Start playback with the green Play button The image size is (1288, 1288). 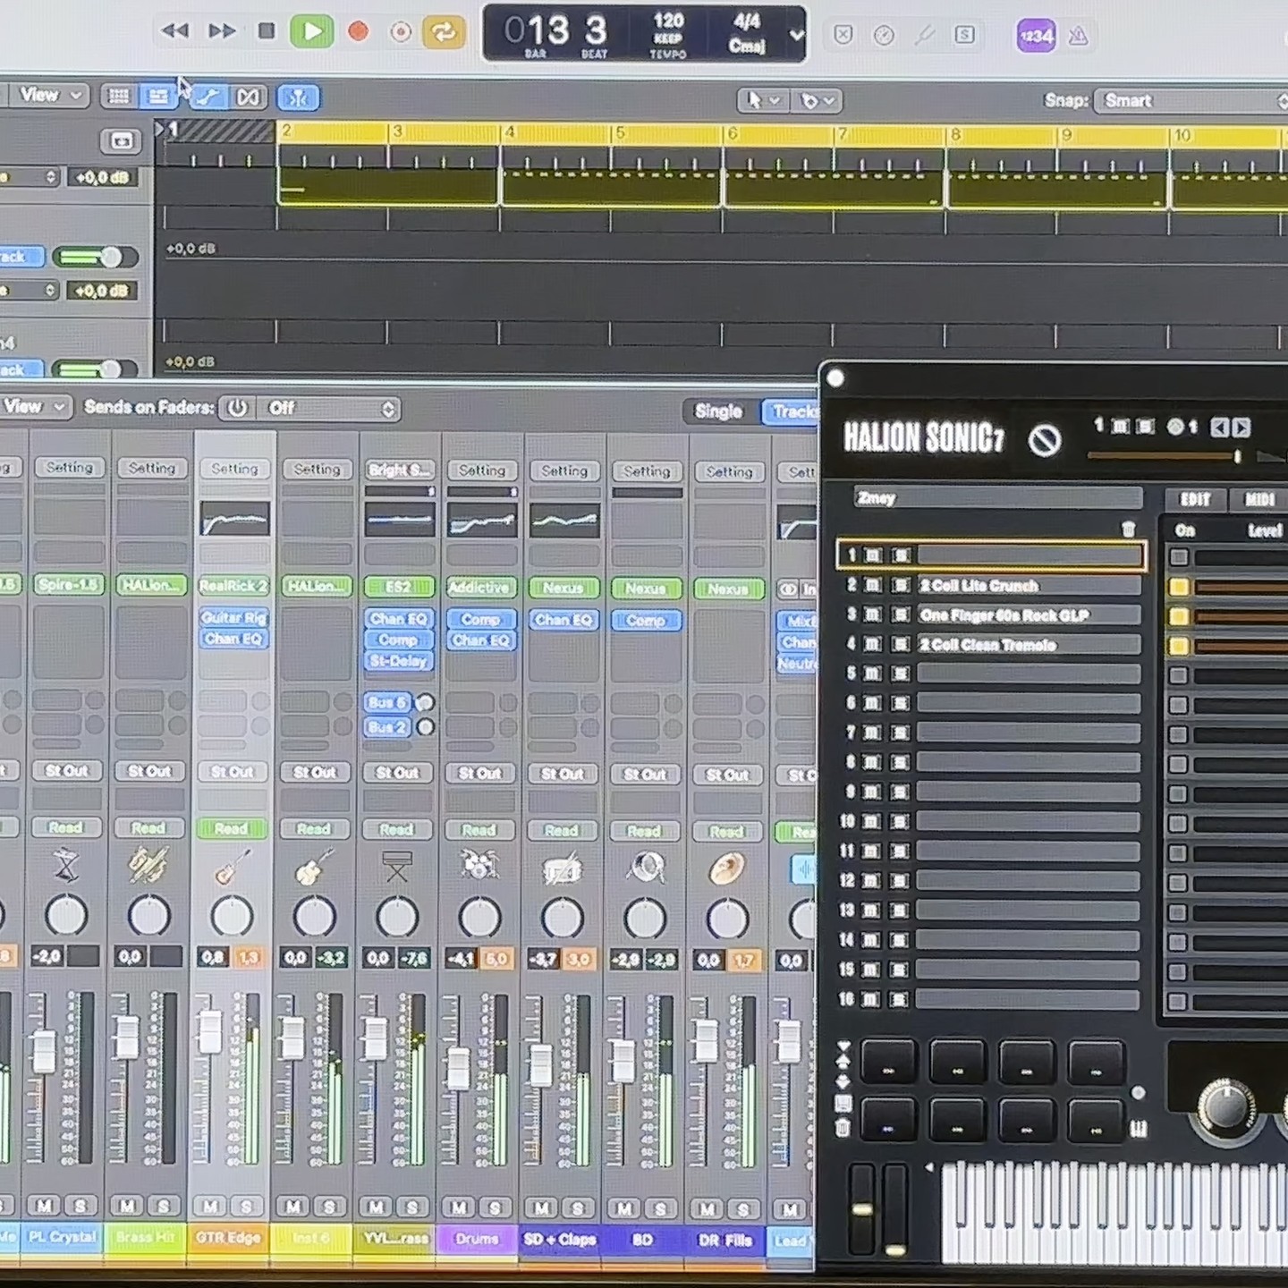click(x=311, y=32)
